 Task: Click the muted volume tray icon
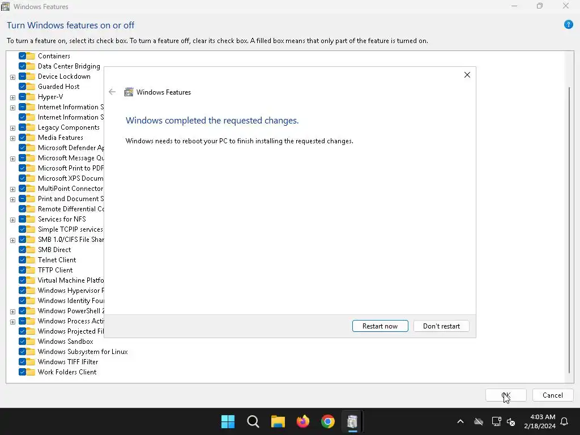pyautogui.click(x=511, y=421)
